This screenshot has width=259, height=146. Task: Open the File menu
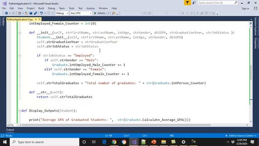pyautogui.click(x=4, y=8)
